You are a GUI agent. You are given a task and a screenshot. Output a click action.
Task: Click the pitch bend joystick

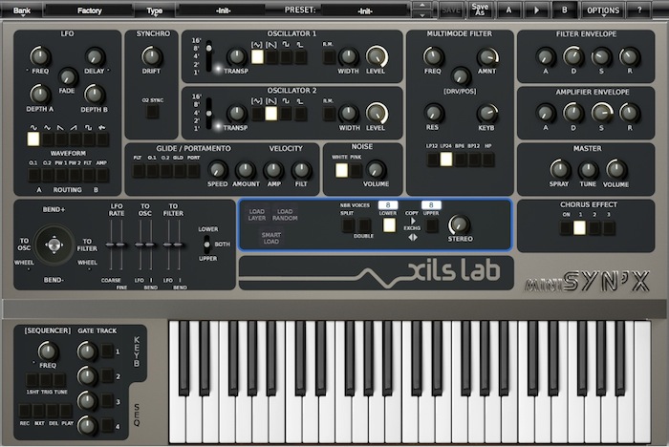tap(54, 245)
